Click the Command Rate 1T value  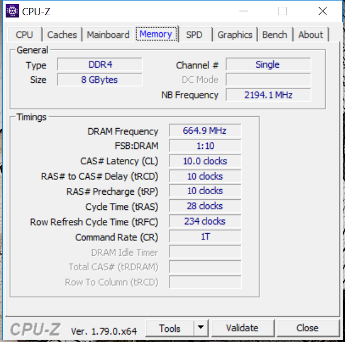coord(205,236)
